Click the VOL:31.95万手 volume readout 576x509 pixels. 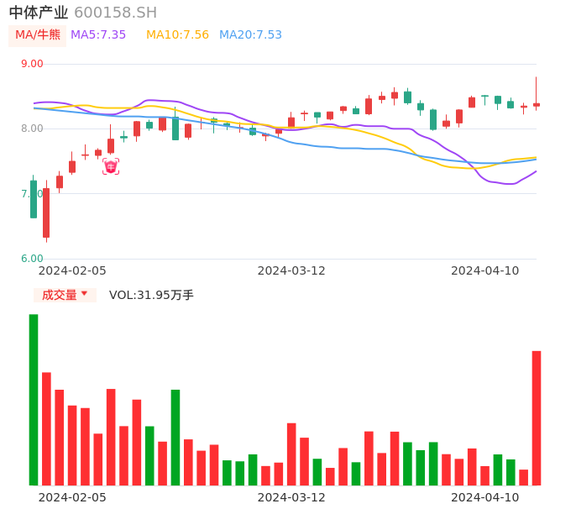click(x=151, y=295)
